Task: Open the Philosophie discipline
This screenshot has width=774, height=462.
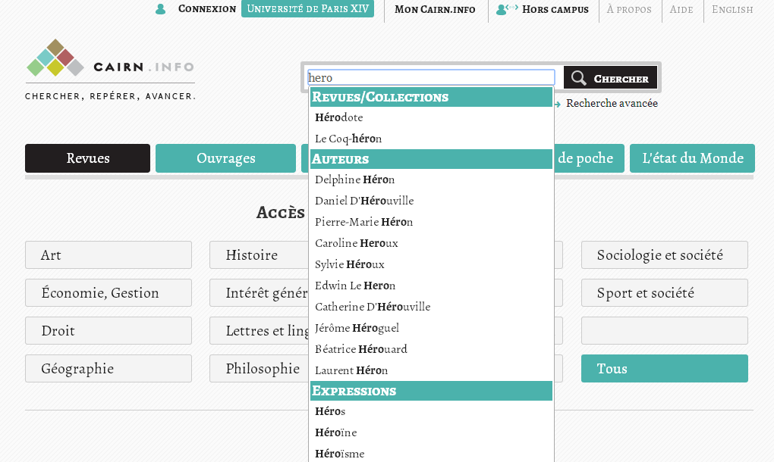Action: (260, 368)
